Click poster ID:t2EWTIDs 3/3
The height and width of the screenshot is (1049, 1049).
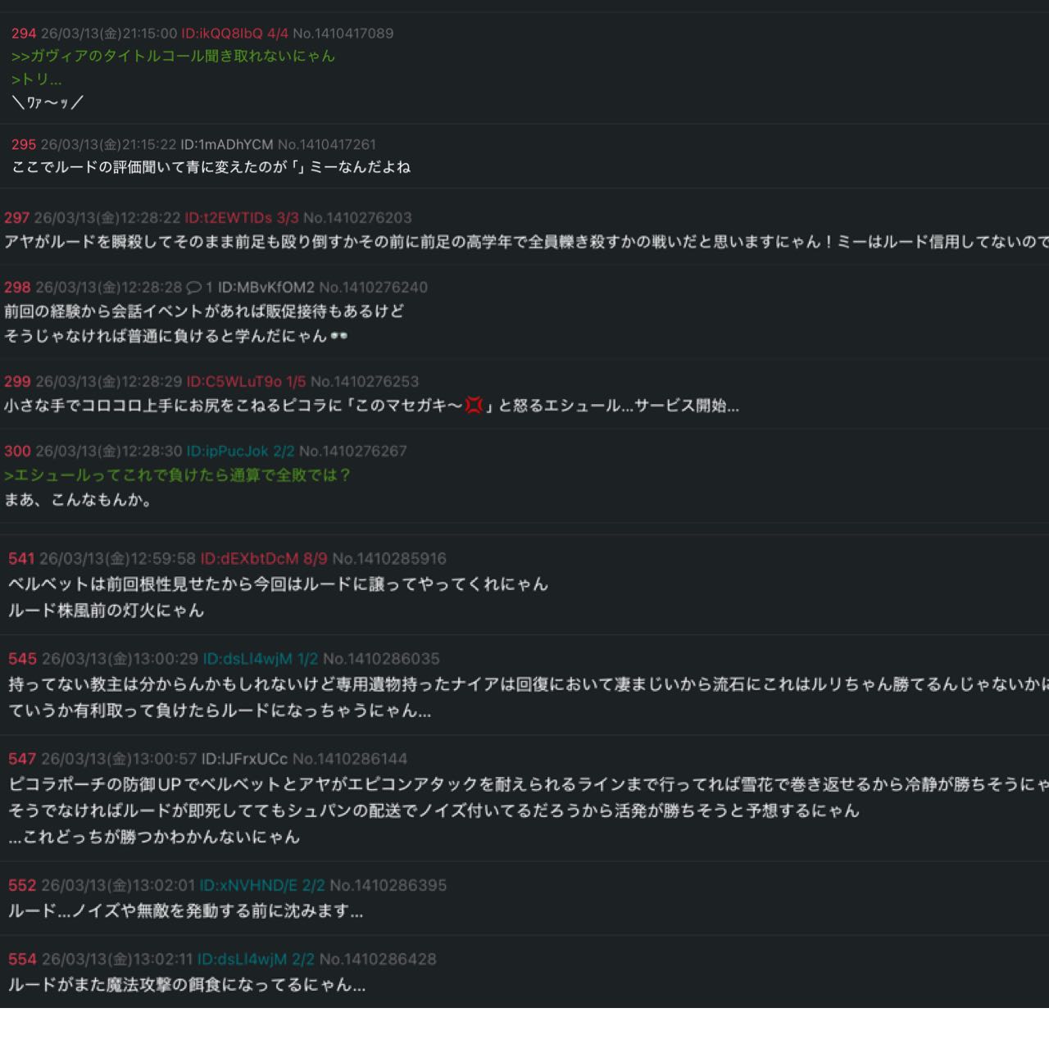pos(241,218)
